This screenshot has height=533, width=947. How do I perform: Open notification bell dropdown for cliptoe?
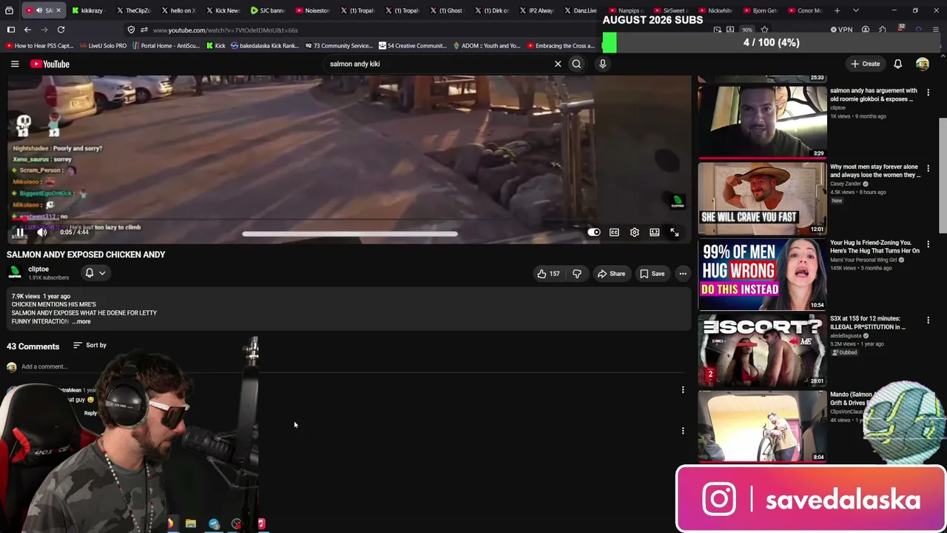pos(95,273)
